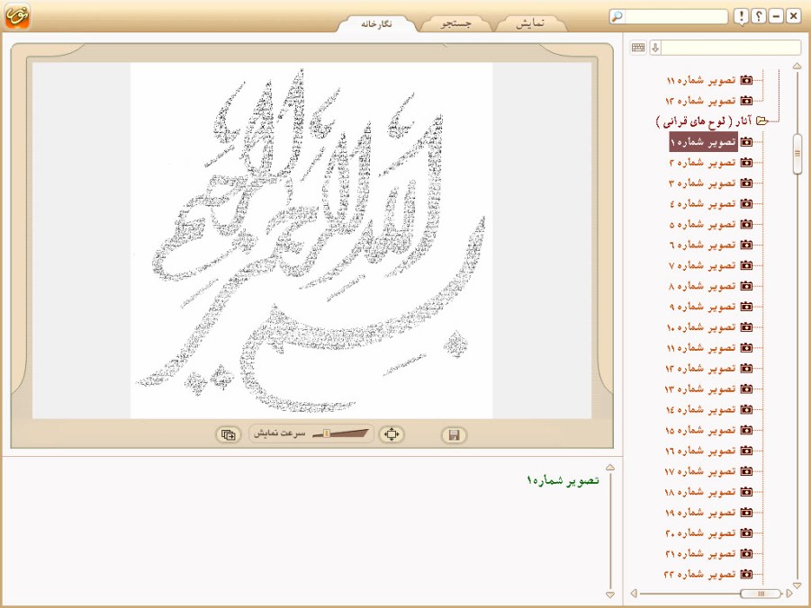Click the camera icon of تصویر شماره ۴

click(746, 203)
